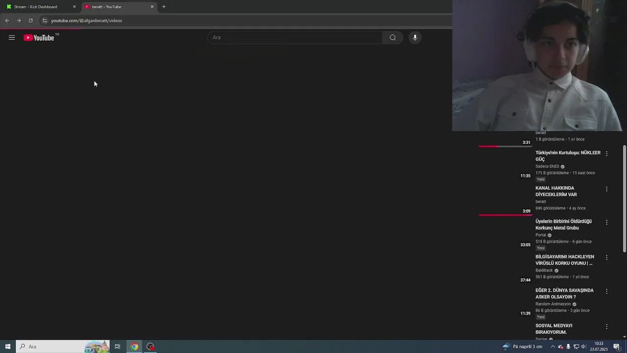The height and width of the screenshot is (353, 627).
Task: Open options for 'BİLGİSAYARIMI HACKLEYEN' video
Action: pyautogui.click(x=606, y=257)
